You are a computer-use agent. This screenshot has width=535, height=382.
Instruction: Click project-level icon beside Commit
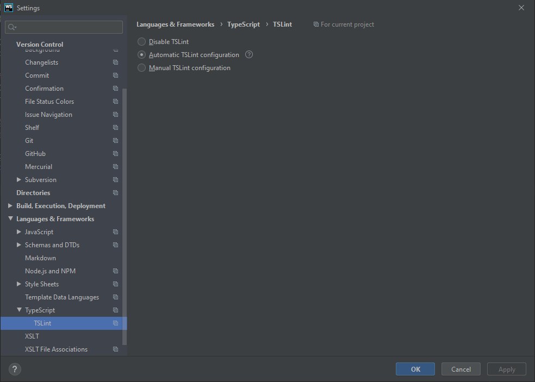coord(116,76)
